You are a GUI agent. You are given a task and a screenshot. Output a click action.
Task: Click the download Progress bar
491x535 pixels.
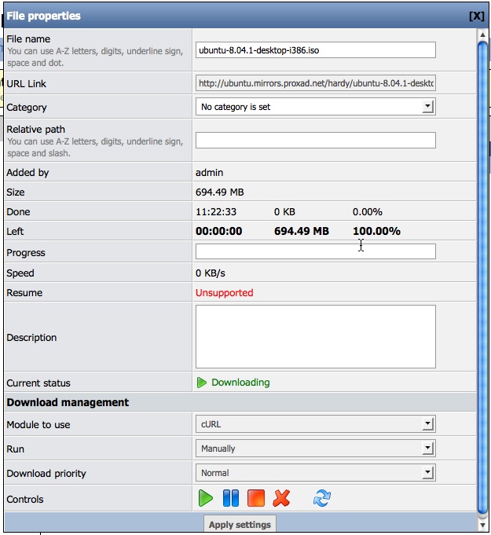click(315, 251)
